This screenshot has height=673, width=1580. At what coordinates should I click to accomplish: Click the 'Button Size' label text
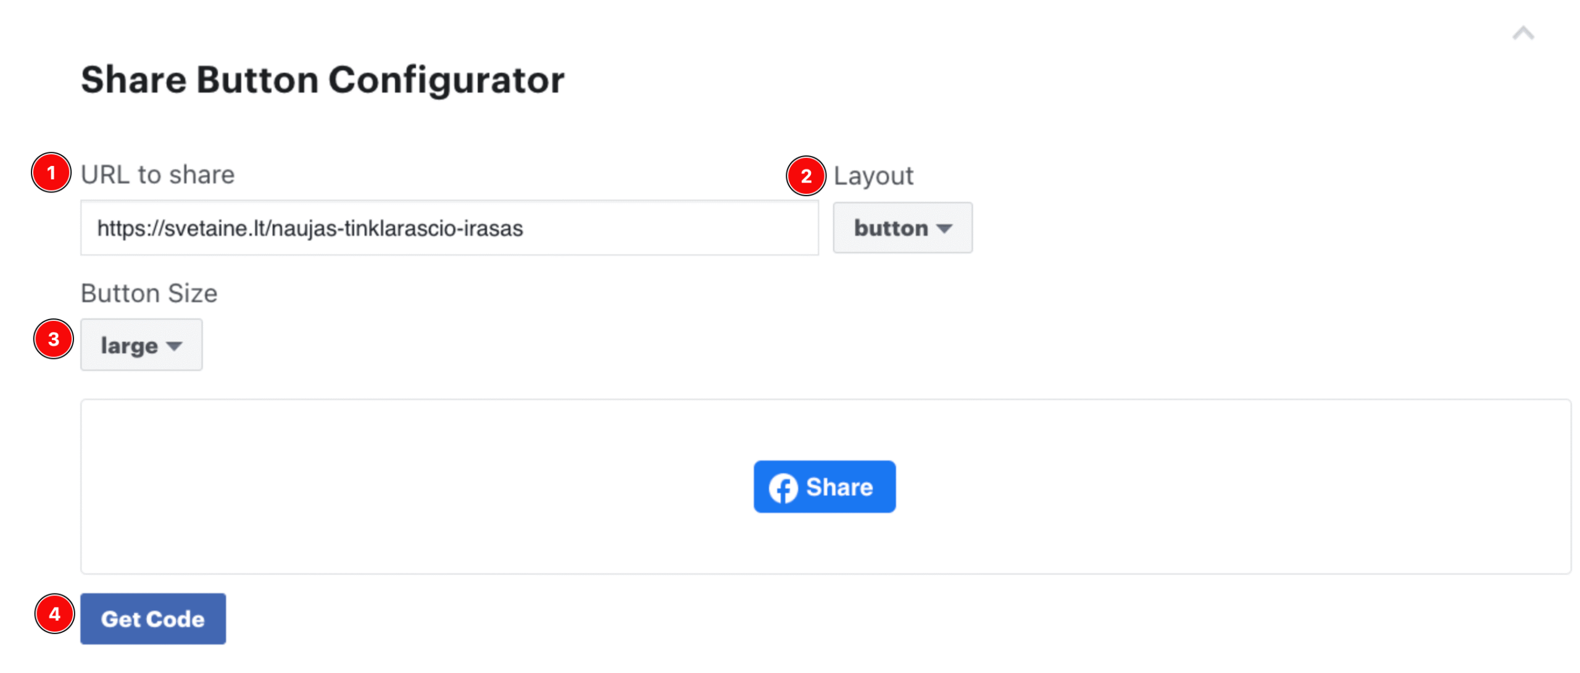click(x=149, y=293)
